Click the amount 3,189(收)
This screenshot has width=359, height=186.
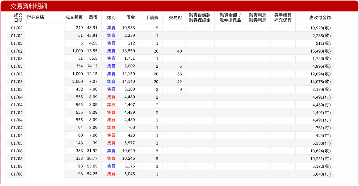tap(322, 90)
